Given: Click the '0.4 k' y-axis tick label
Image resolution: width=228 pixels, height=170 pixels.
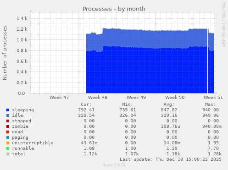Looking at the screenshot, I should [x=22, y=72].
